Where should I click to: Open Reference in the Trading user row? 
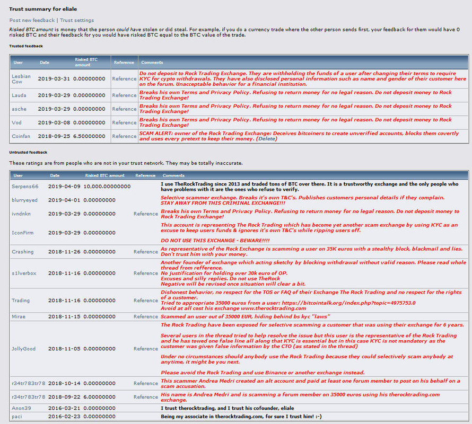(x=146, y=301)
